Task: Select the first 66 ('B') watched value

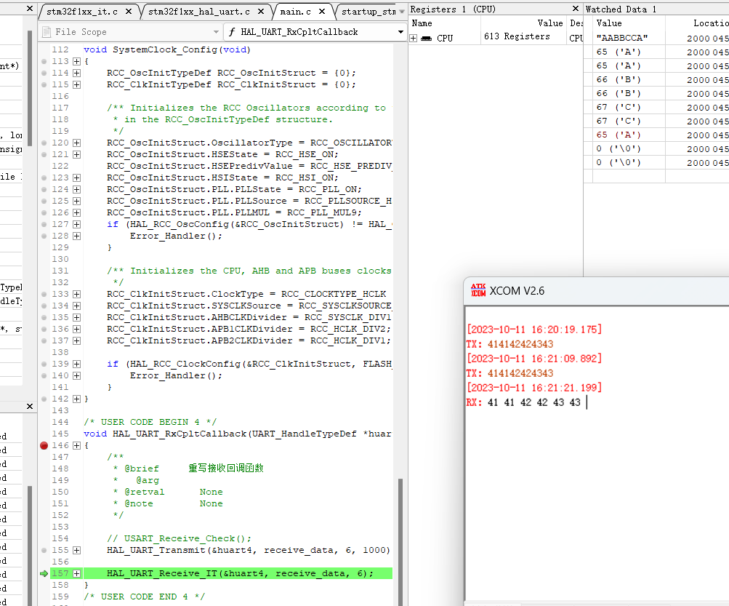Action: pos(619,79)
